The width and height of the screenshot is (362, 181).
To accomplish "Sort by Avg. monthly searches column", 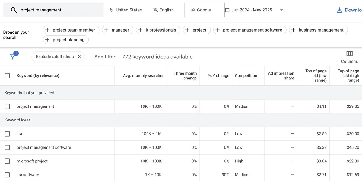I will (x=144, y=76).
